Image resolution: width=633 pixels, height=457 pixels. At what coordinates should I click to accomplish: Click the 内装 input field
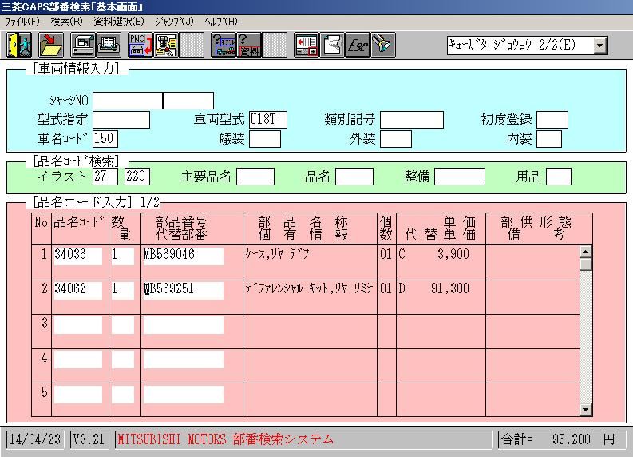click(x=549, y=139)
